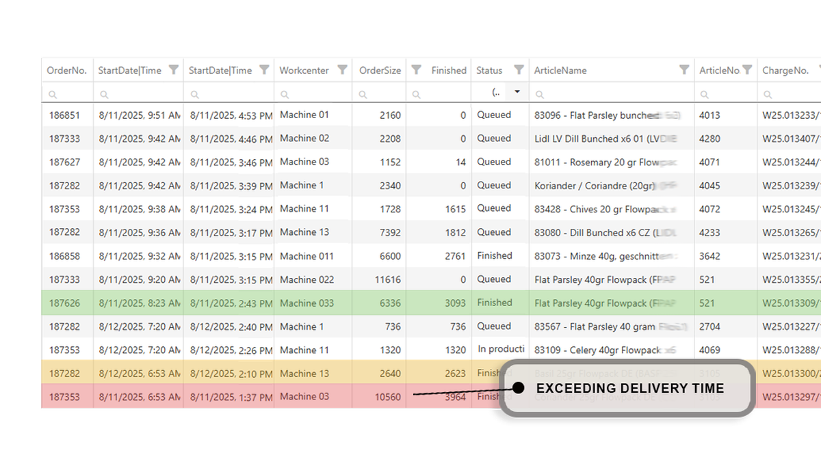Click the magnifier icon under Workcenter header
The image size is (821, 461).
coord(285,94)
